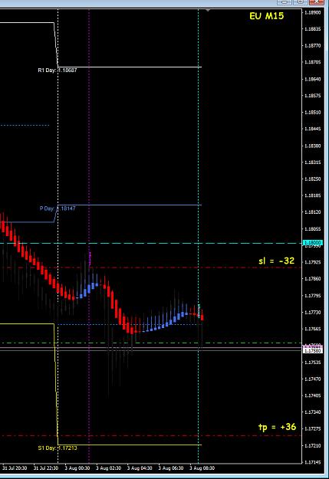Close the chart window

click(x=316, y=2)
